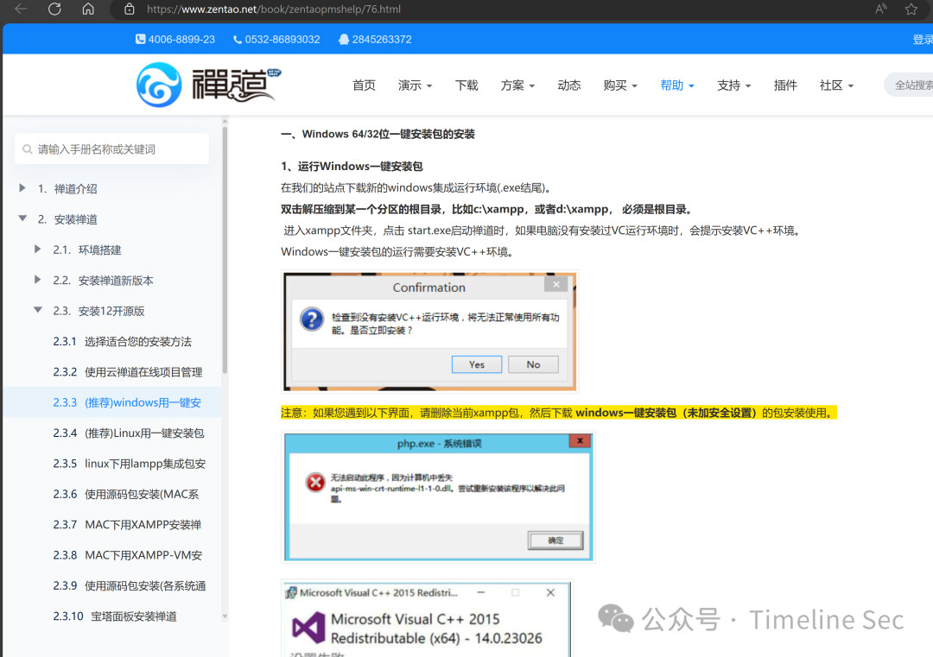The height and width of the screenshot is (657, 933).
Task: Go to the 下载 navigation item
Action: pos(466,85)
